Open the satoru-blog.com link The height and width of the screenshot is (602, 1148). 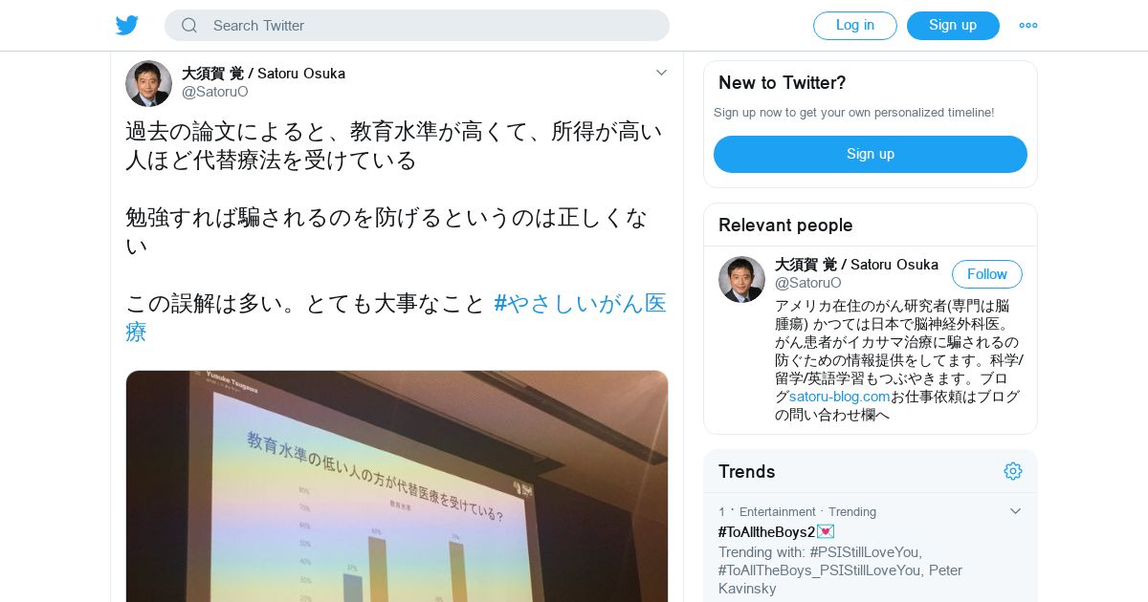[x=840, y=397]
